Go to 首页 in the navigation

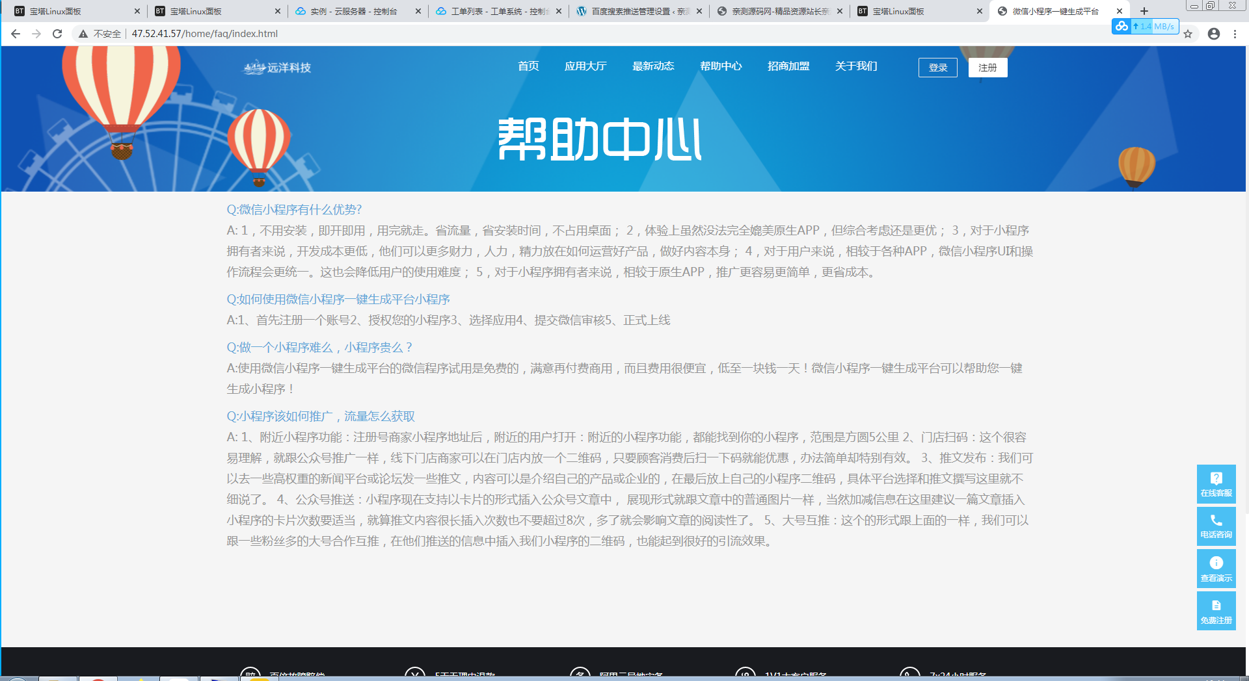pos(528,66)
